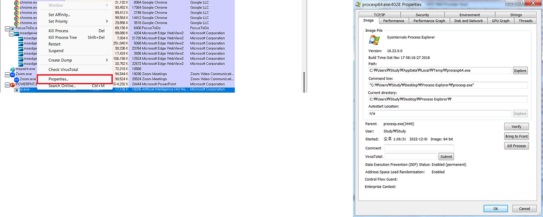
Task: Click the chrome.exe icon in the 99,564 K row
Action: [17, 18]
